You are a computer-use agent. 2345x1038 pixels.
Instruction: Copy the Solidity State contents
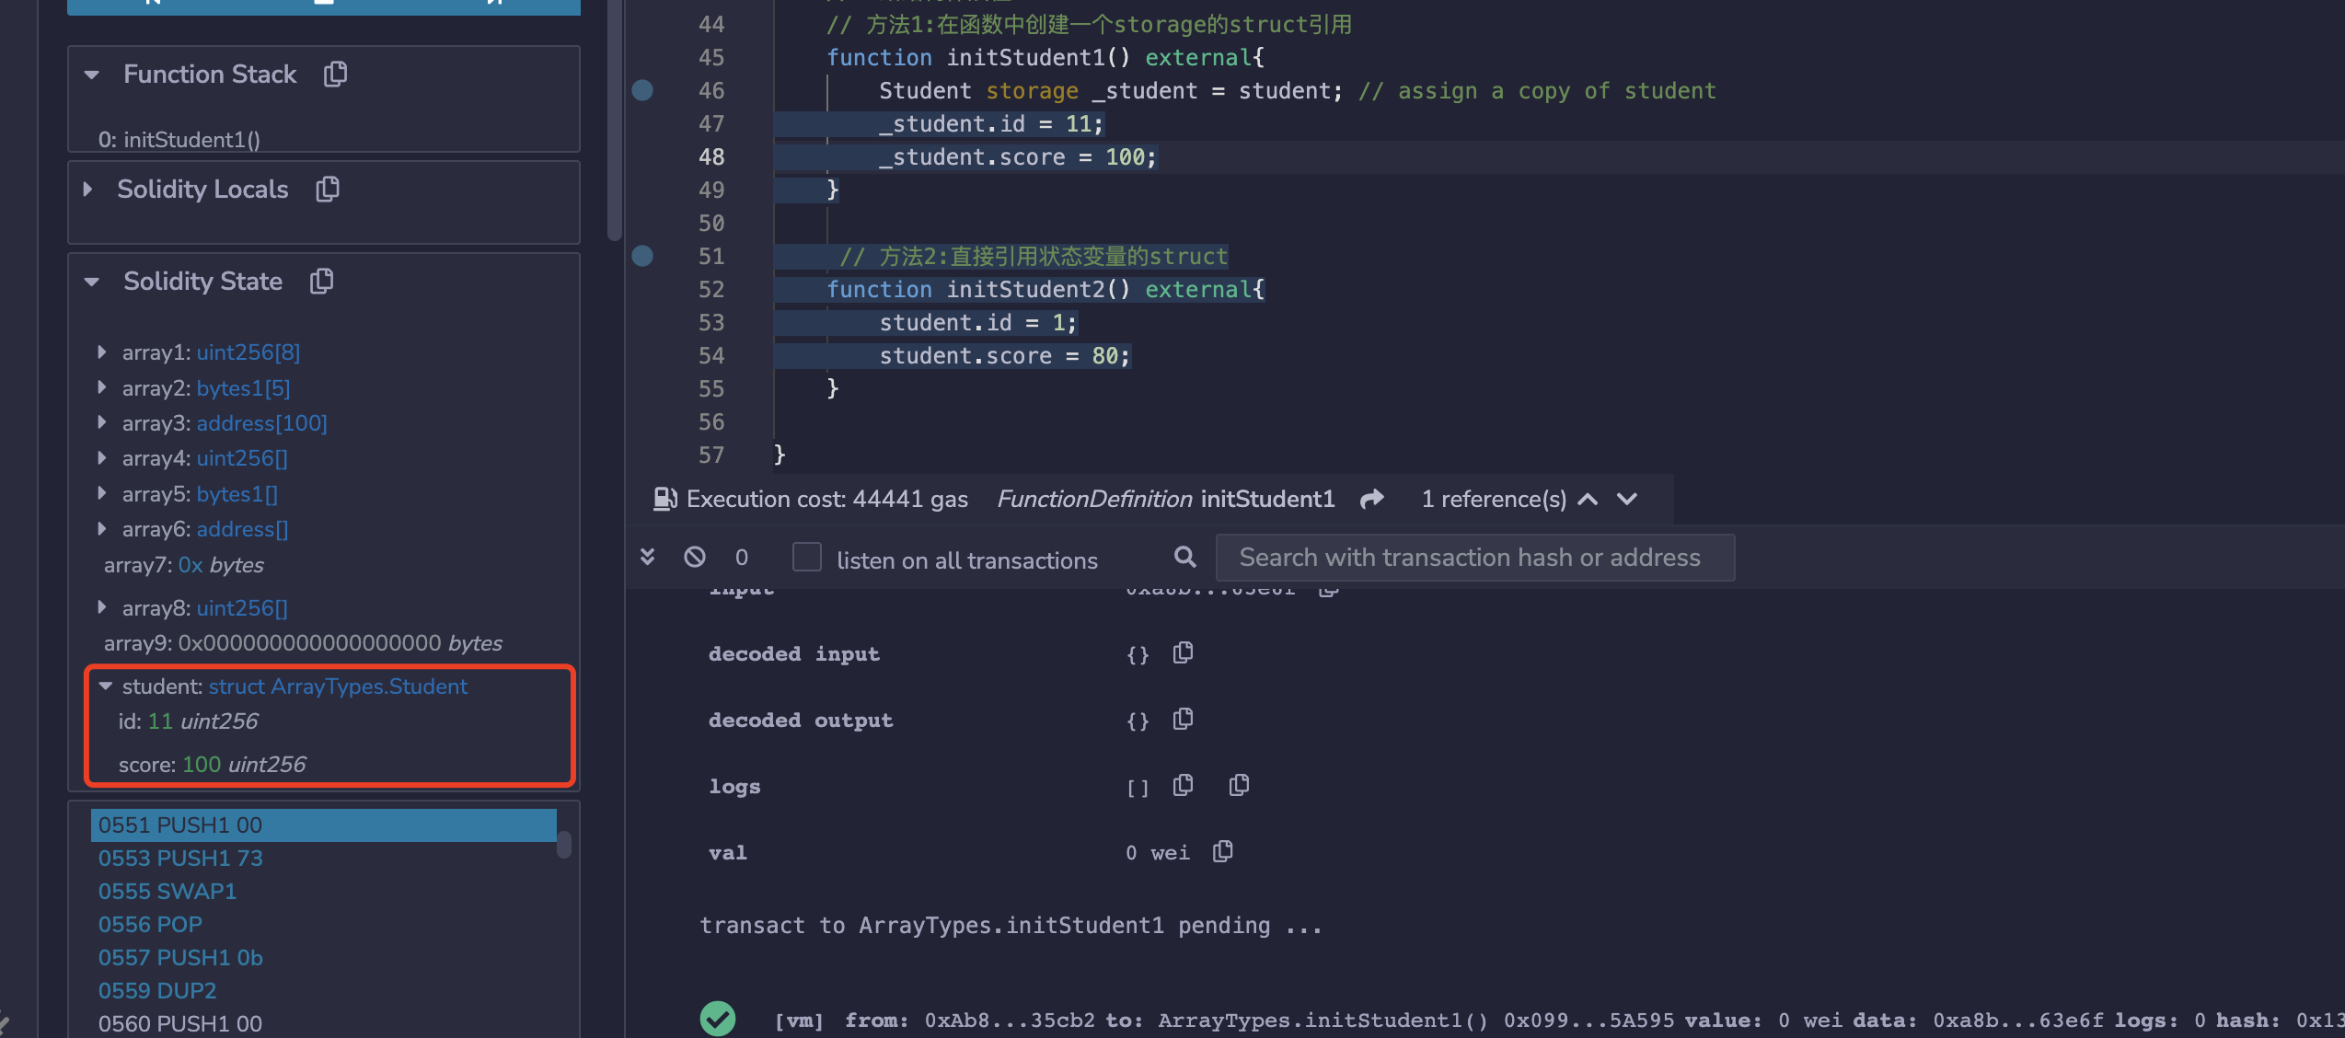(320, 281)
